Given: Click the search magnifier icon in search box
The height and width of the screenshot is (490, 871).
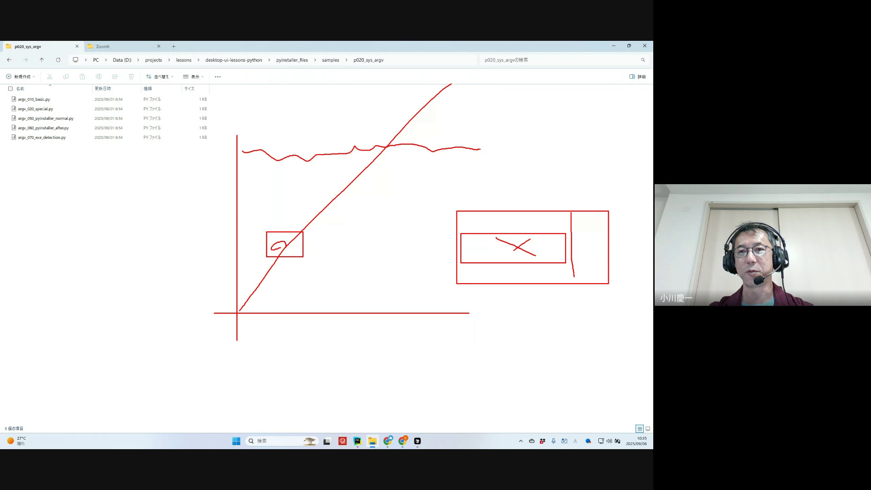Looking at the screenshot, I should click(x=643, y=60).
